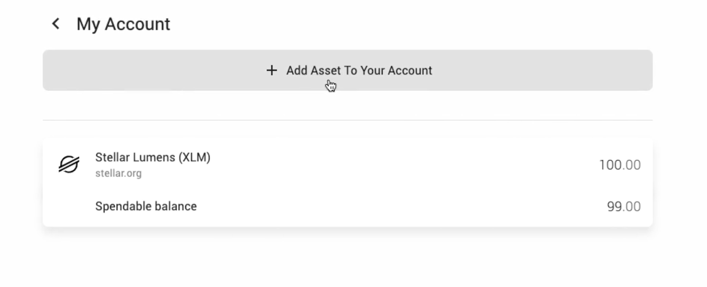Image resolution: width=707 pixels, height=287 pixels.
Task: Click the divider line below Add Asset button
Action: pyautogui.click(x=347, y=120)
